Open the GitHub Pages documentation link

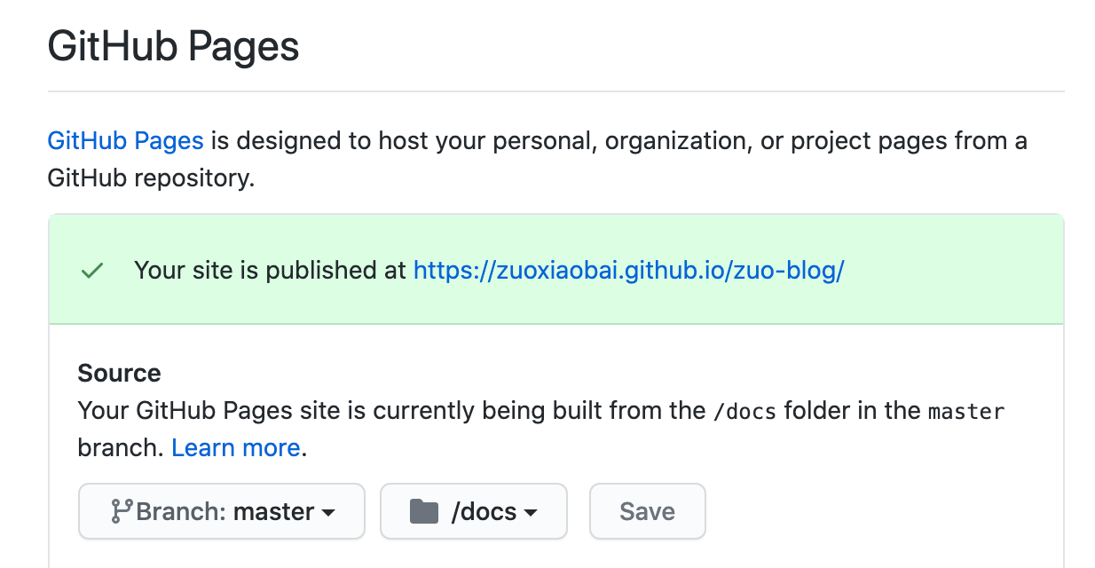(125, 140)
